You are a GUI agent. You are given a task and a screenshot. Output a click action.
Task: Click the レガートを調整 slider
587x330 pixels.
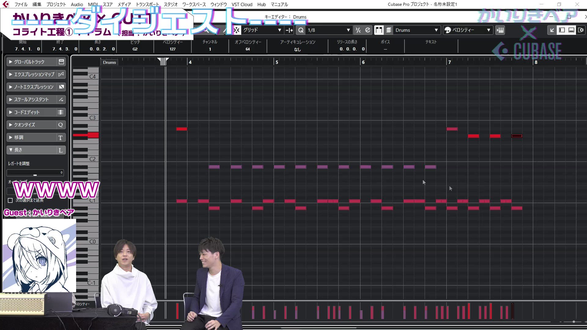[35, 173]
